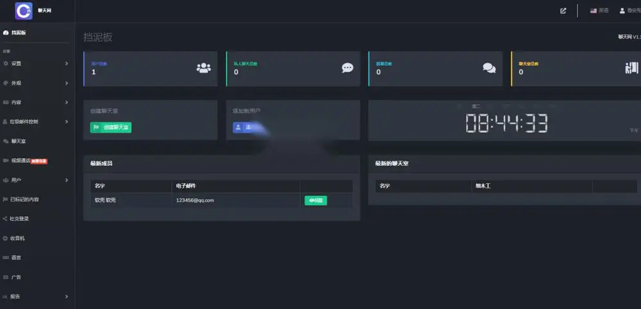Screen dimensions: 641x309
Task: Click the chat room icon on 聊天室总数 card
Action: point(631,68)
